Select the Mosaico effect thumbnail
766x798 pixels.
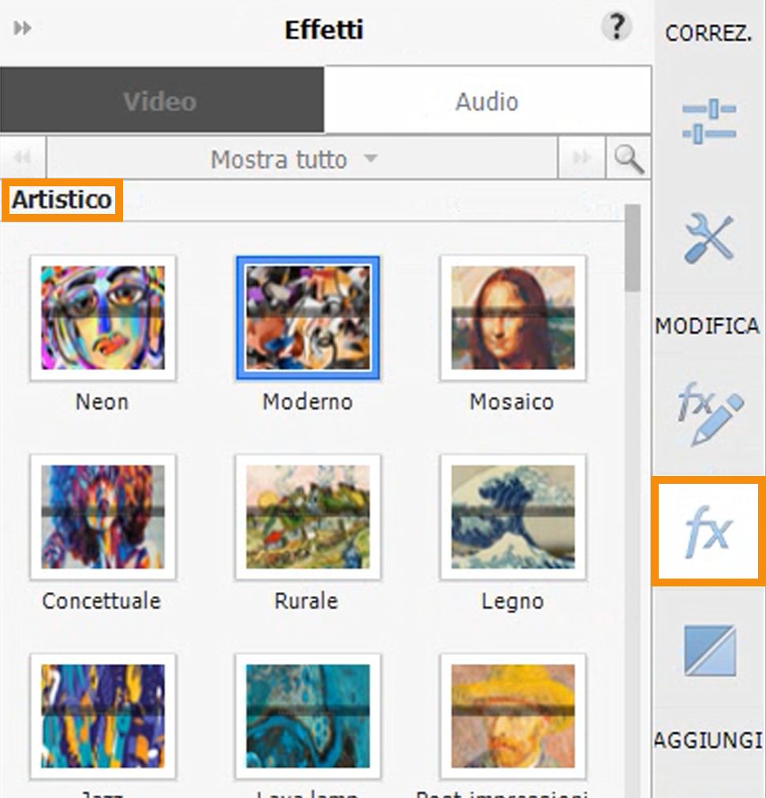pyautogui.click(x=513, y=317)
